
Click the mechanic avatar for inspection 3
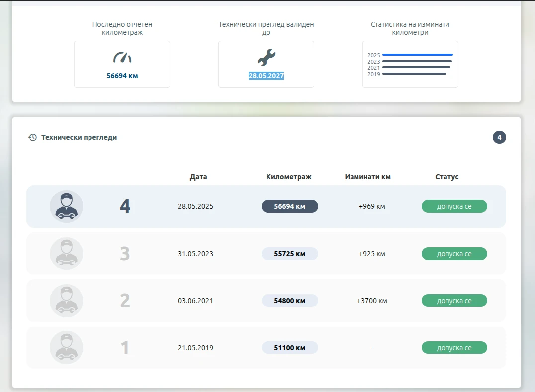pyautogui.click(x=66, y=254)
